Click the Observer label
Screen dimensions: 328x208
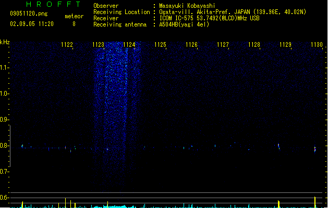(106, 6)
